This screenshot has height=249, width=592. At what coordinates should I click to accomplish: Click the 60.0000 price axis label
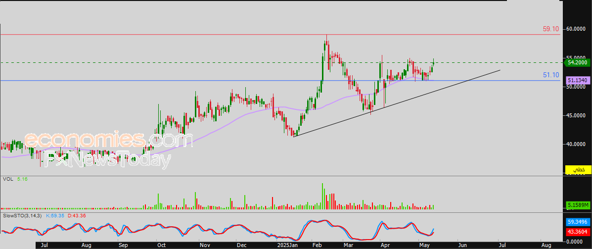tap(576, 29)
